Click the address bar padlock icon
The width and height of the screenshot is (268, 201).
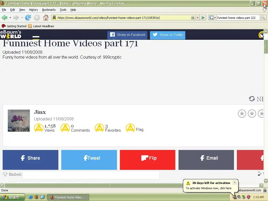[193, 18]
